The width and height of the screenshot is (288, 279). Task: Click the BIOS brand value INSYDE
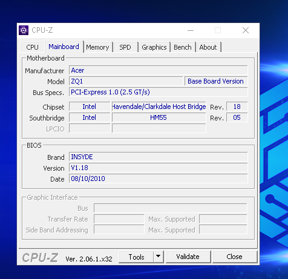[159, 157]
